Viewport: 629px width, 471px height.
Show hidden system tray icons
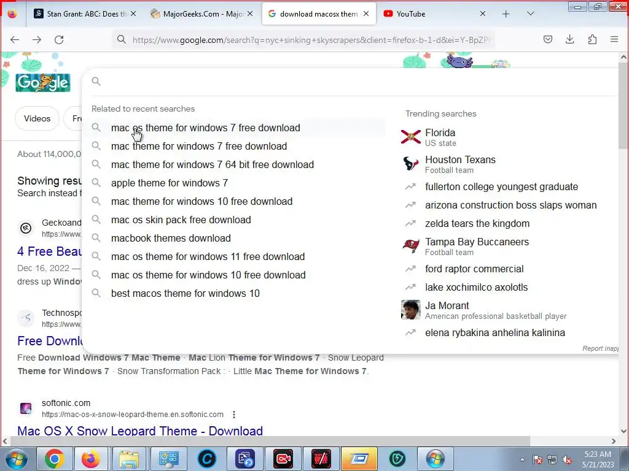[522, 459]
